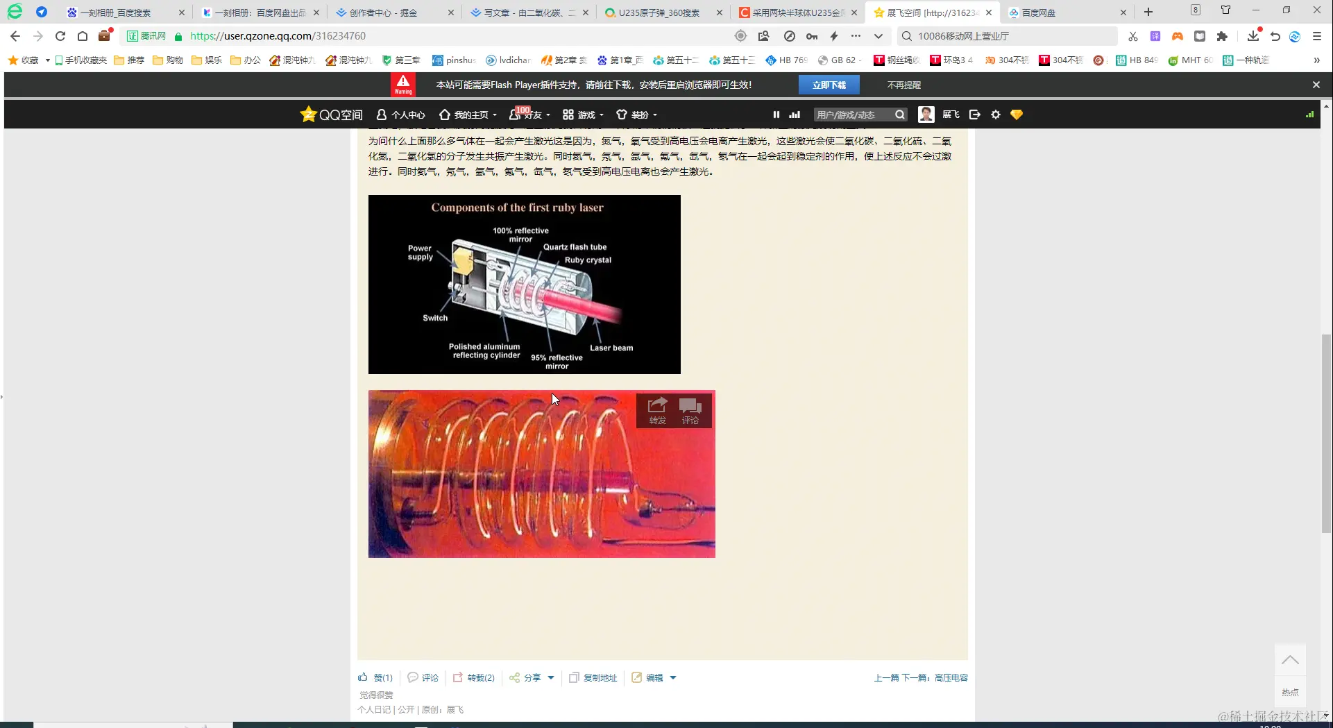The width and height of the screenshot is (1333, 728).
Task: Expand the 分享 dropdown arrow
Action: coord(551,677)
